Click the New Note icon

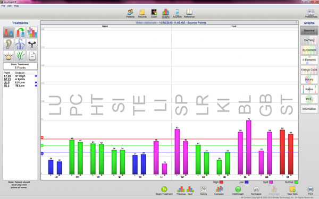(x=292, y=191)
